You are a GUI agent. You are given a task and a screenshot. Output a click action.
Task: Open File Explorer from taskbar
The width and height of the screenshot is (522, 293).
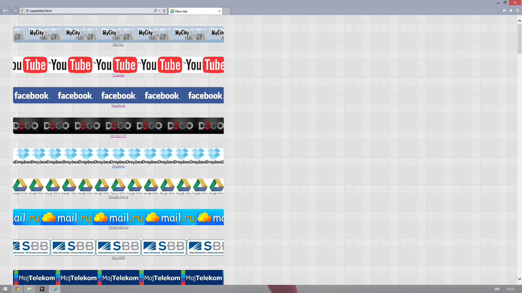pyautogui.click(x=29, y=289)
